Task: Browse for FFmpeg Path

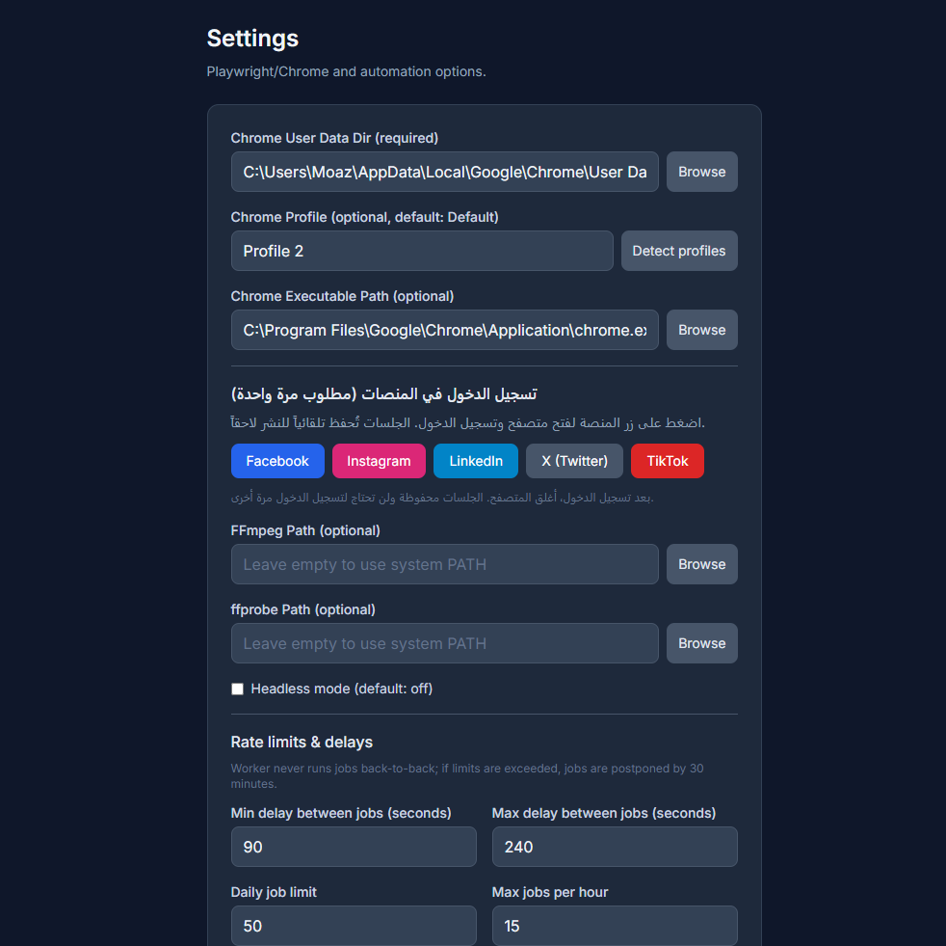Action: 701,564
